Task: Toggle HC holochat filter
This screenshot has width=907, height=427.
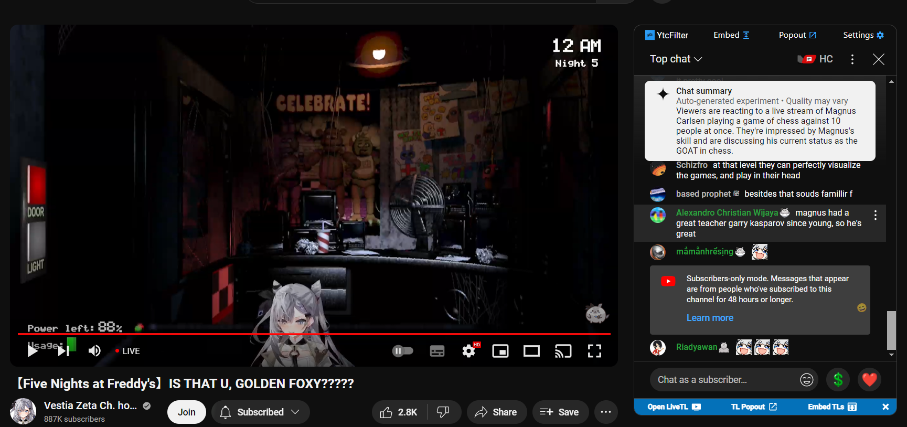Action: 815,59
